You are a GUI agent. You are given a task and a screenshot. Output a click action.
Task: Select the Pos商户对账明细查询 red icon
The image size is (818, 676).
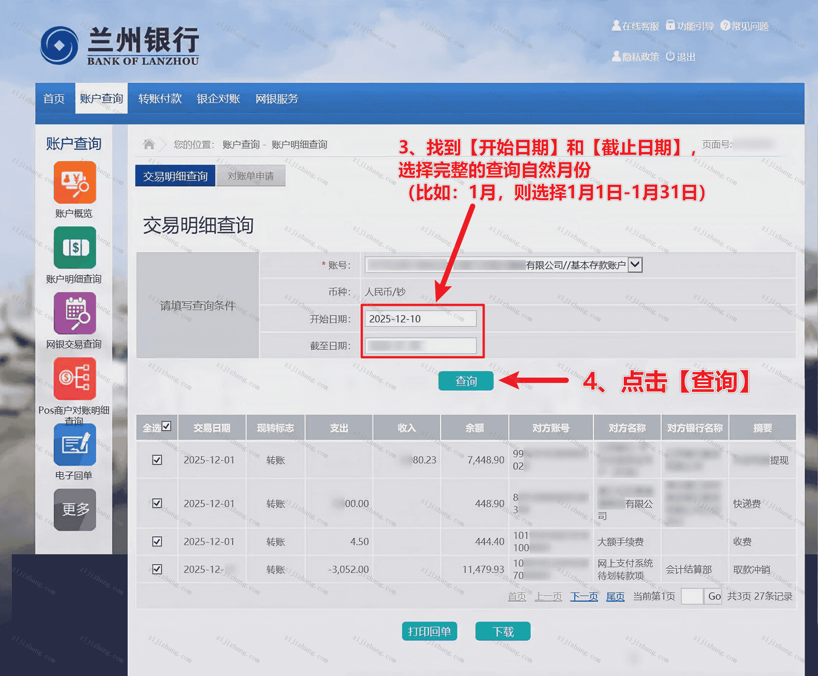pyautogui.click(x=75, y=378)
